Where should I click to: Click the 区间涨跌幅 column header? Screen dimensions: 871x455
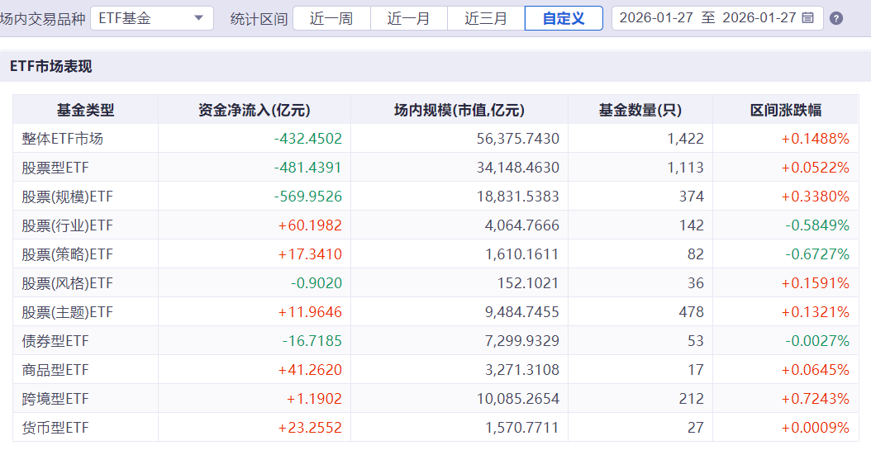point(785,110)
